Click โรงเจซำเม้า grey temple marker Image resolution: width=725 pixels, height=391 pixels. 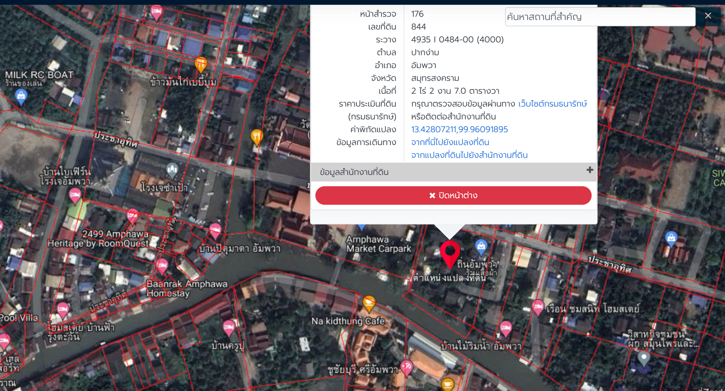point(172,170)
